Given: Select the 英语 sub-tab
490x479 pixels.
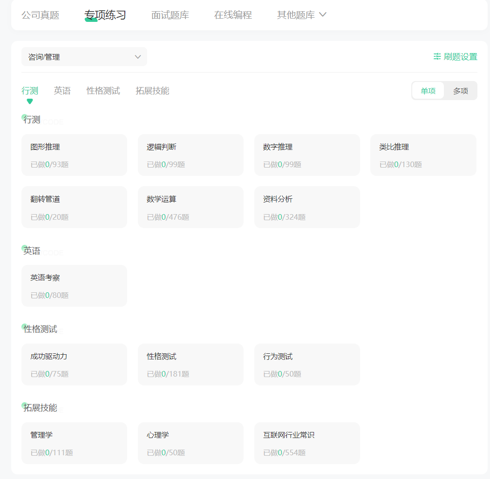Looking at the screenshot, I should 62,91.
